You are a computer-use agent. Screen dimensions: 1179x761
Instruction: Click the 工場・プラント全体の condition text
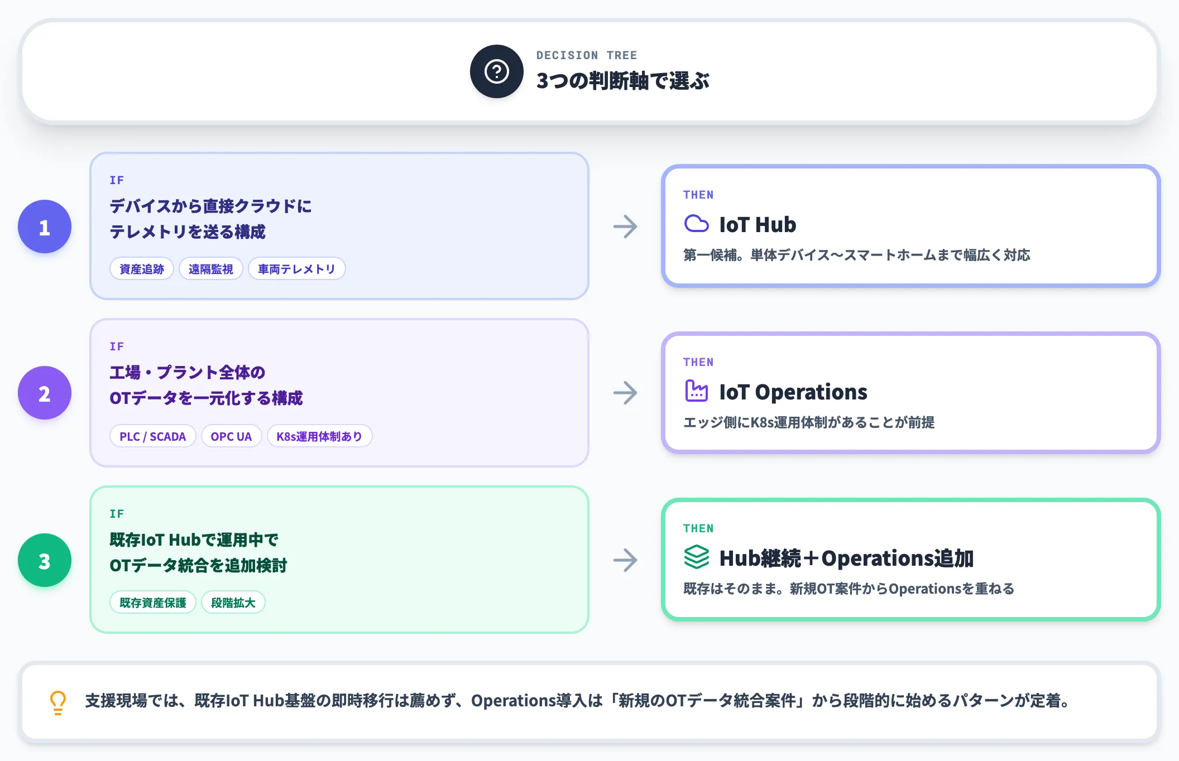[187, 372]
